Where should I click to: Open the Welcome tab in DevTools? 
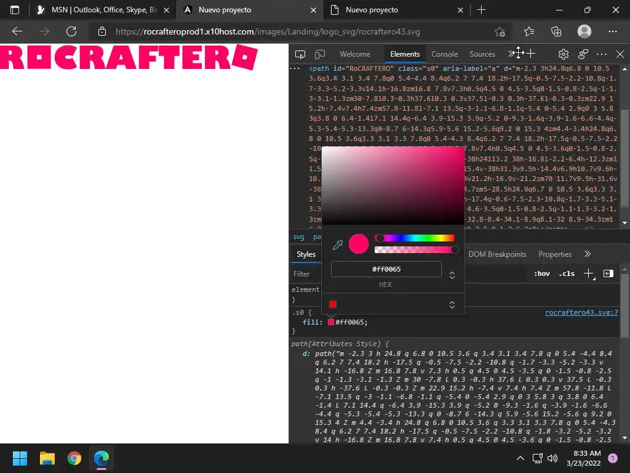(x=355, y=54)
